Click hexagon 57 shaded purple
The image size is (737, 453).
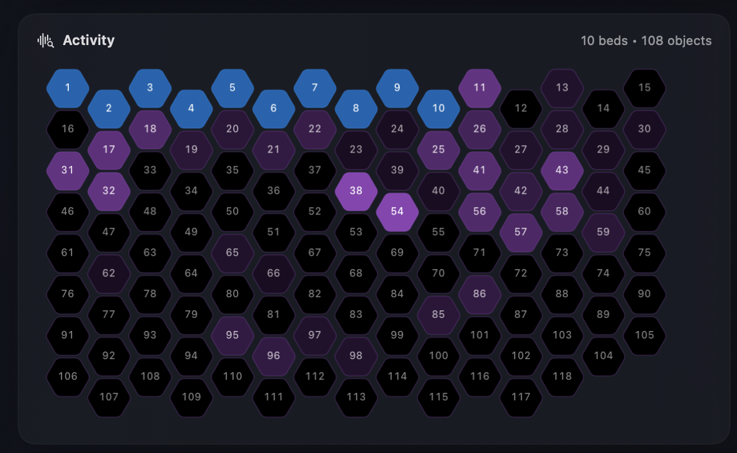521,232
